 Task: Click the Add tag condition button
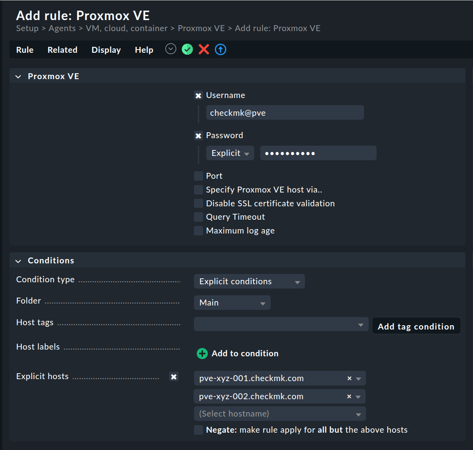coord(416,326)
